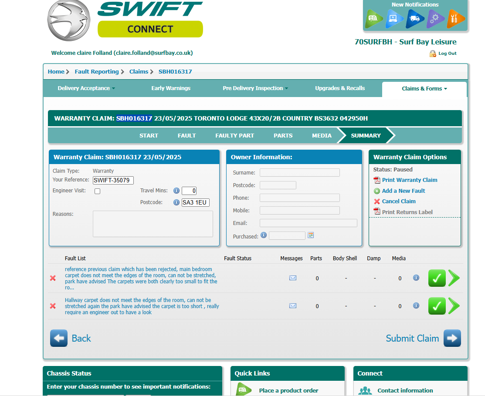485x396 pixels.
Task: Click green arrow on main bedroom carpet fault row
Action: tap(454, 278)
